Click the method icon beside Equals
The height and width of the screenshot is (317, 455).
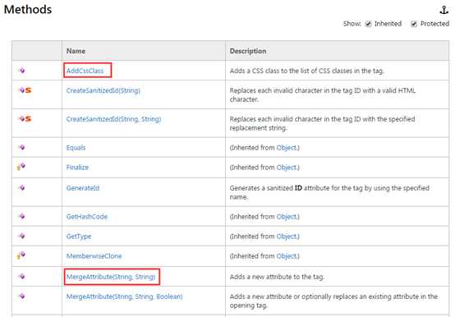[x=21, y=147]
